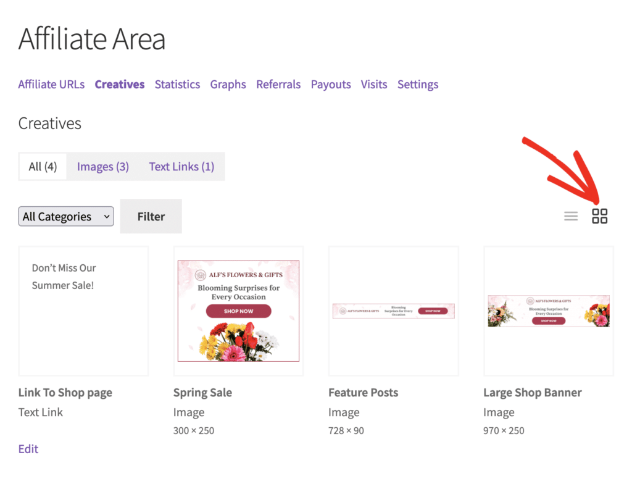The image size is (632, 489).
Task: Click the Edit link under Link To Shop page
Action: coord(28,449)
